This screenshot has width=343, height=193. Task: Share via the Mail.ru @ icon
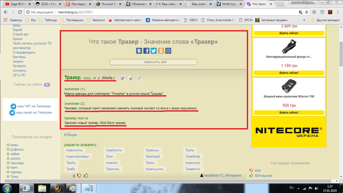(x=168, y=51)
